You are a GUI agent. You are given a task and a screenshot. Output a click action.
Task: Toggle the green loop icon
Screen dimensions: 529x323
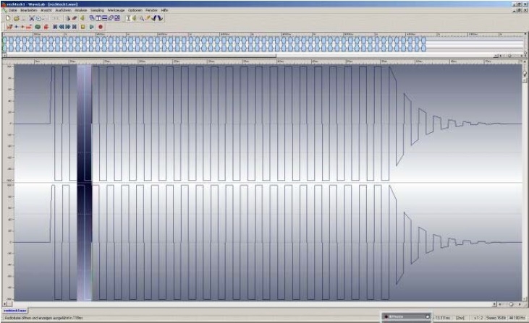pyautogui.click(x=38, y=27)
